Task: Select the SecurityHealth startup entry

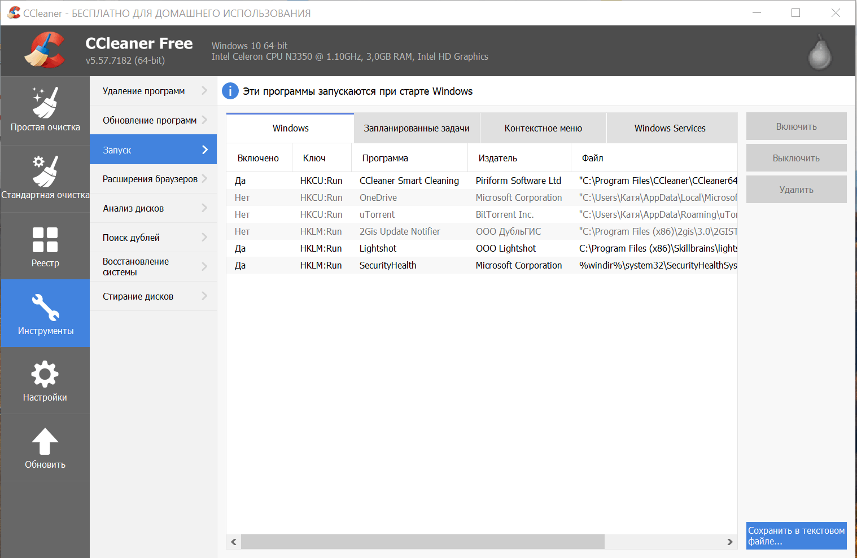Action: pyautogui.click(x=482, y=265)
